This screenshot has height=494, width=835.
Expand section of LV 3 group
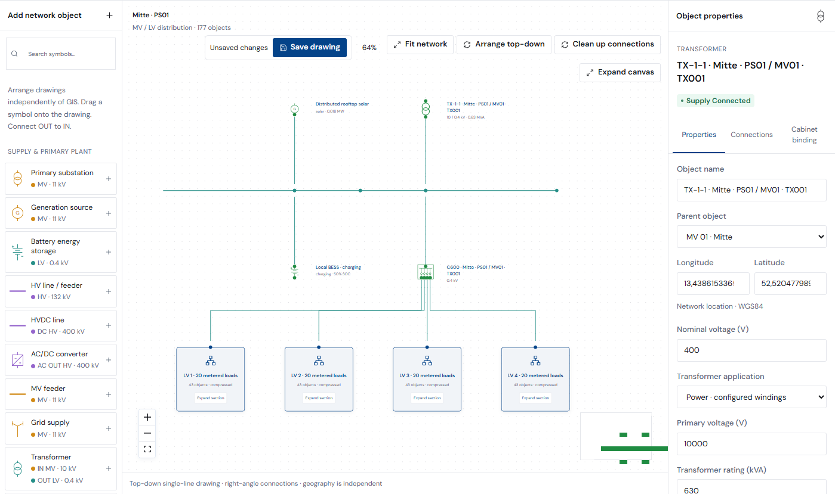(x=427, y=398)
